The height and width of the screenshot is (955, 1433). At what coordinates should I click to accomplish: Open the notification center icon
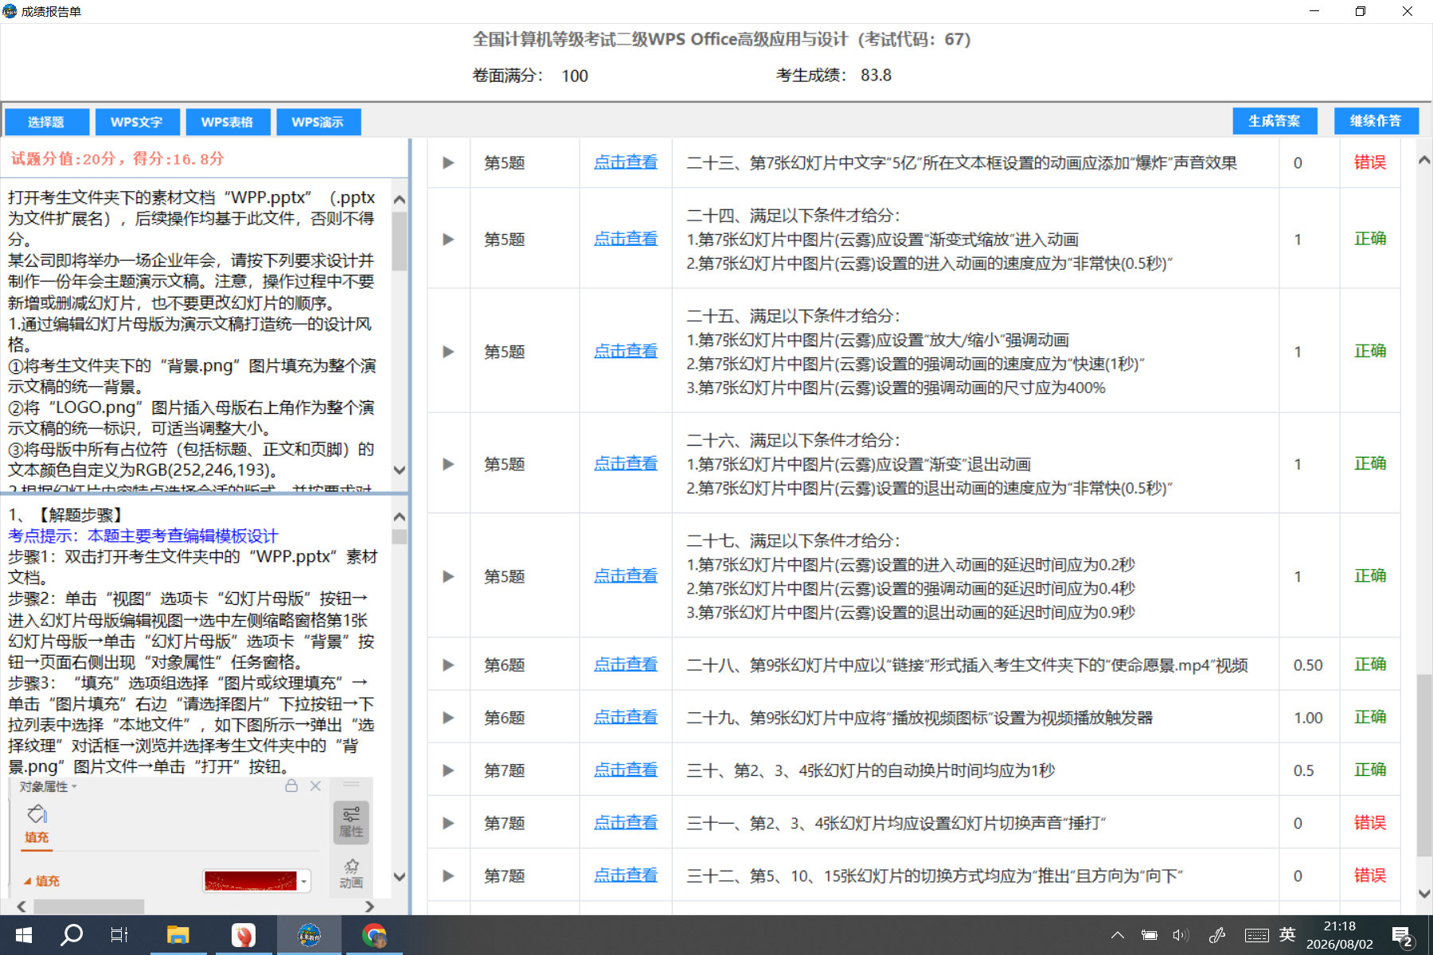pyautogui.click(x=1403, y=937)
